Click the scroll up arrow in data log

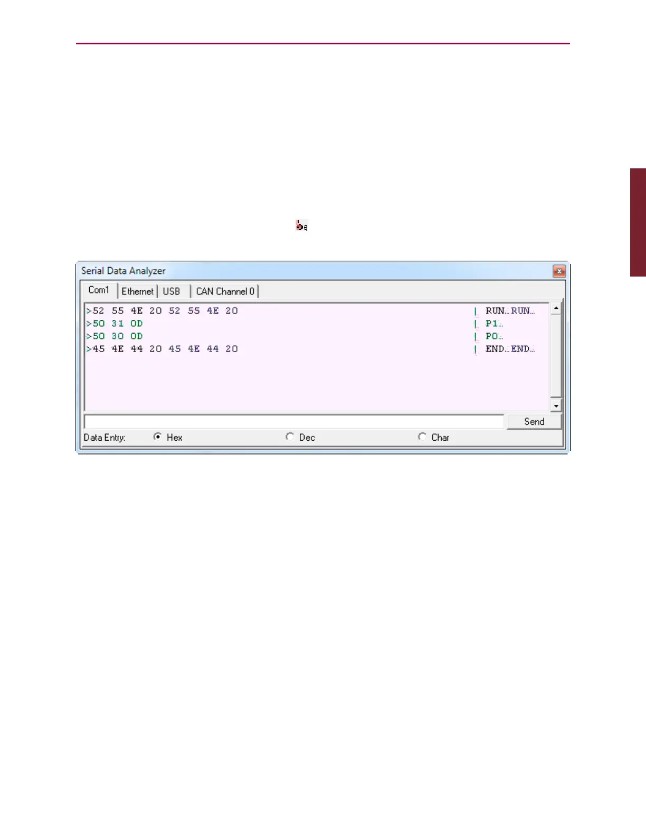[x=556, y=308]
